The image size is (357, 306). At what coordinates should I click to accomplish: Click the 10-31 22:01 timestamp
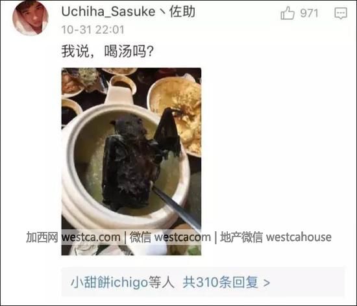[93, 30]
